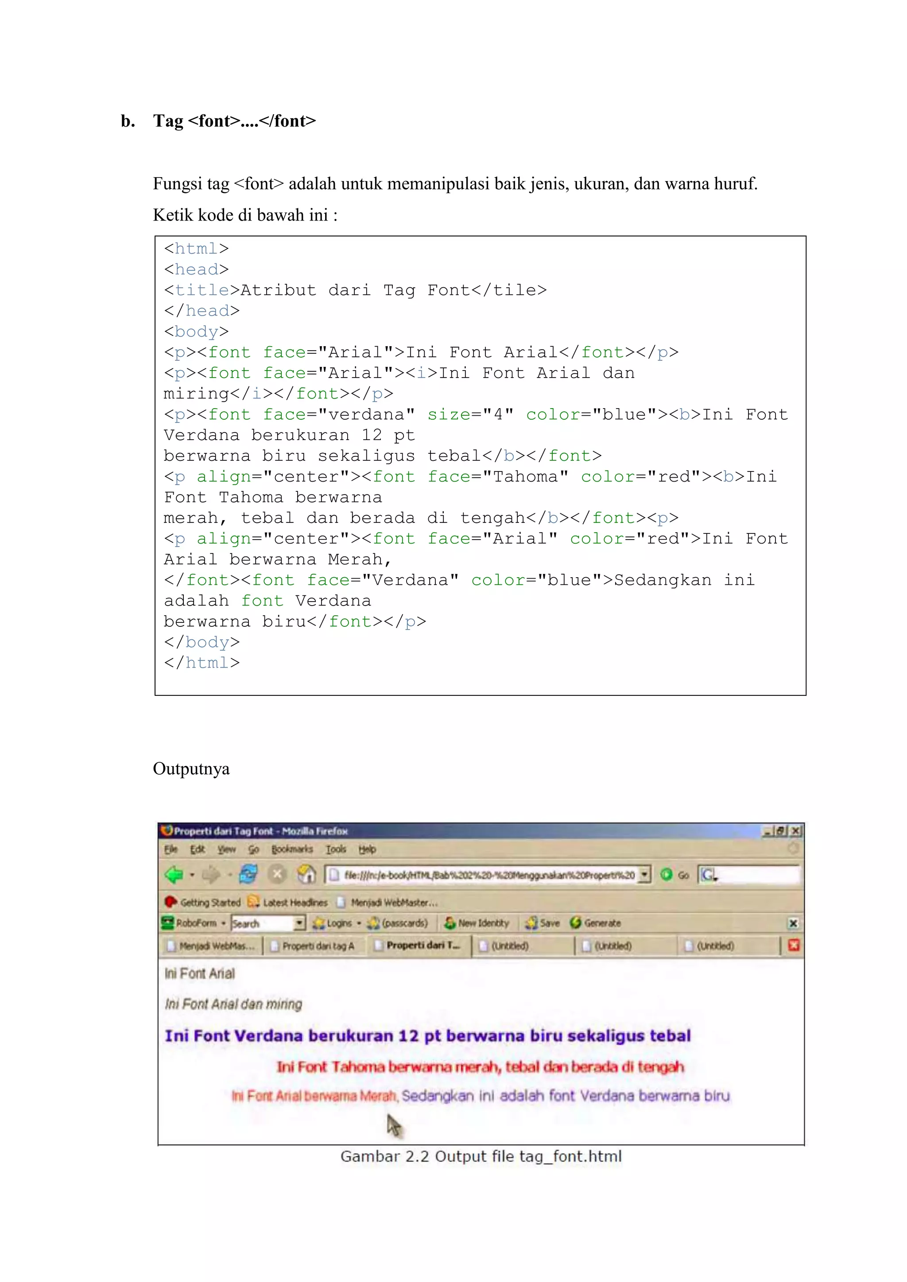Click the opening '<body>' code line
The width and height of the screenshot is (907, 1282).
(x=196, y=332)
